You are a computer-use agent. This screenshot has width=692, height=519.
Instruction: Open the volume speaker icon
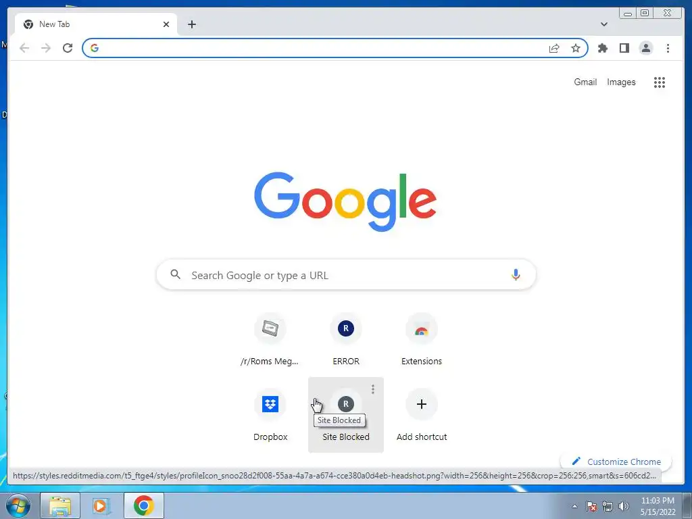pyautogui.click(x=624, y=506)
